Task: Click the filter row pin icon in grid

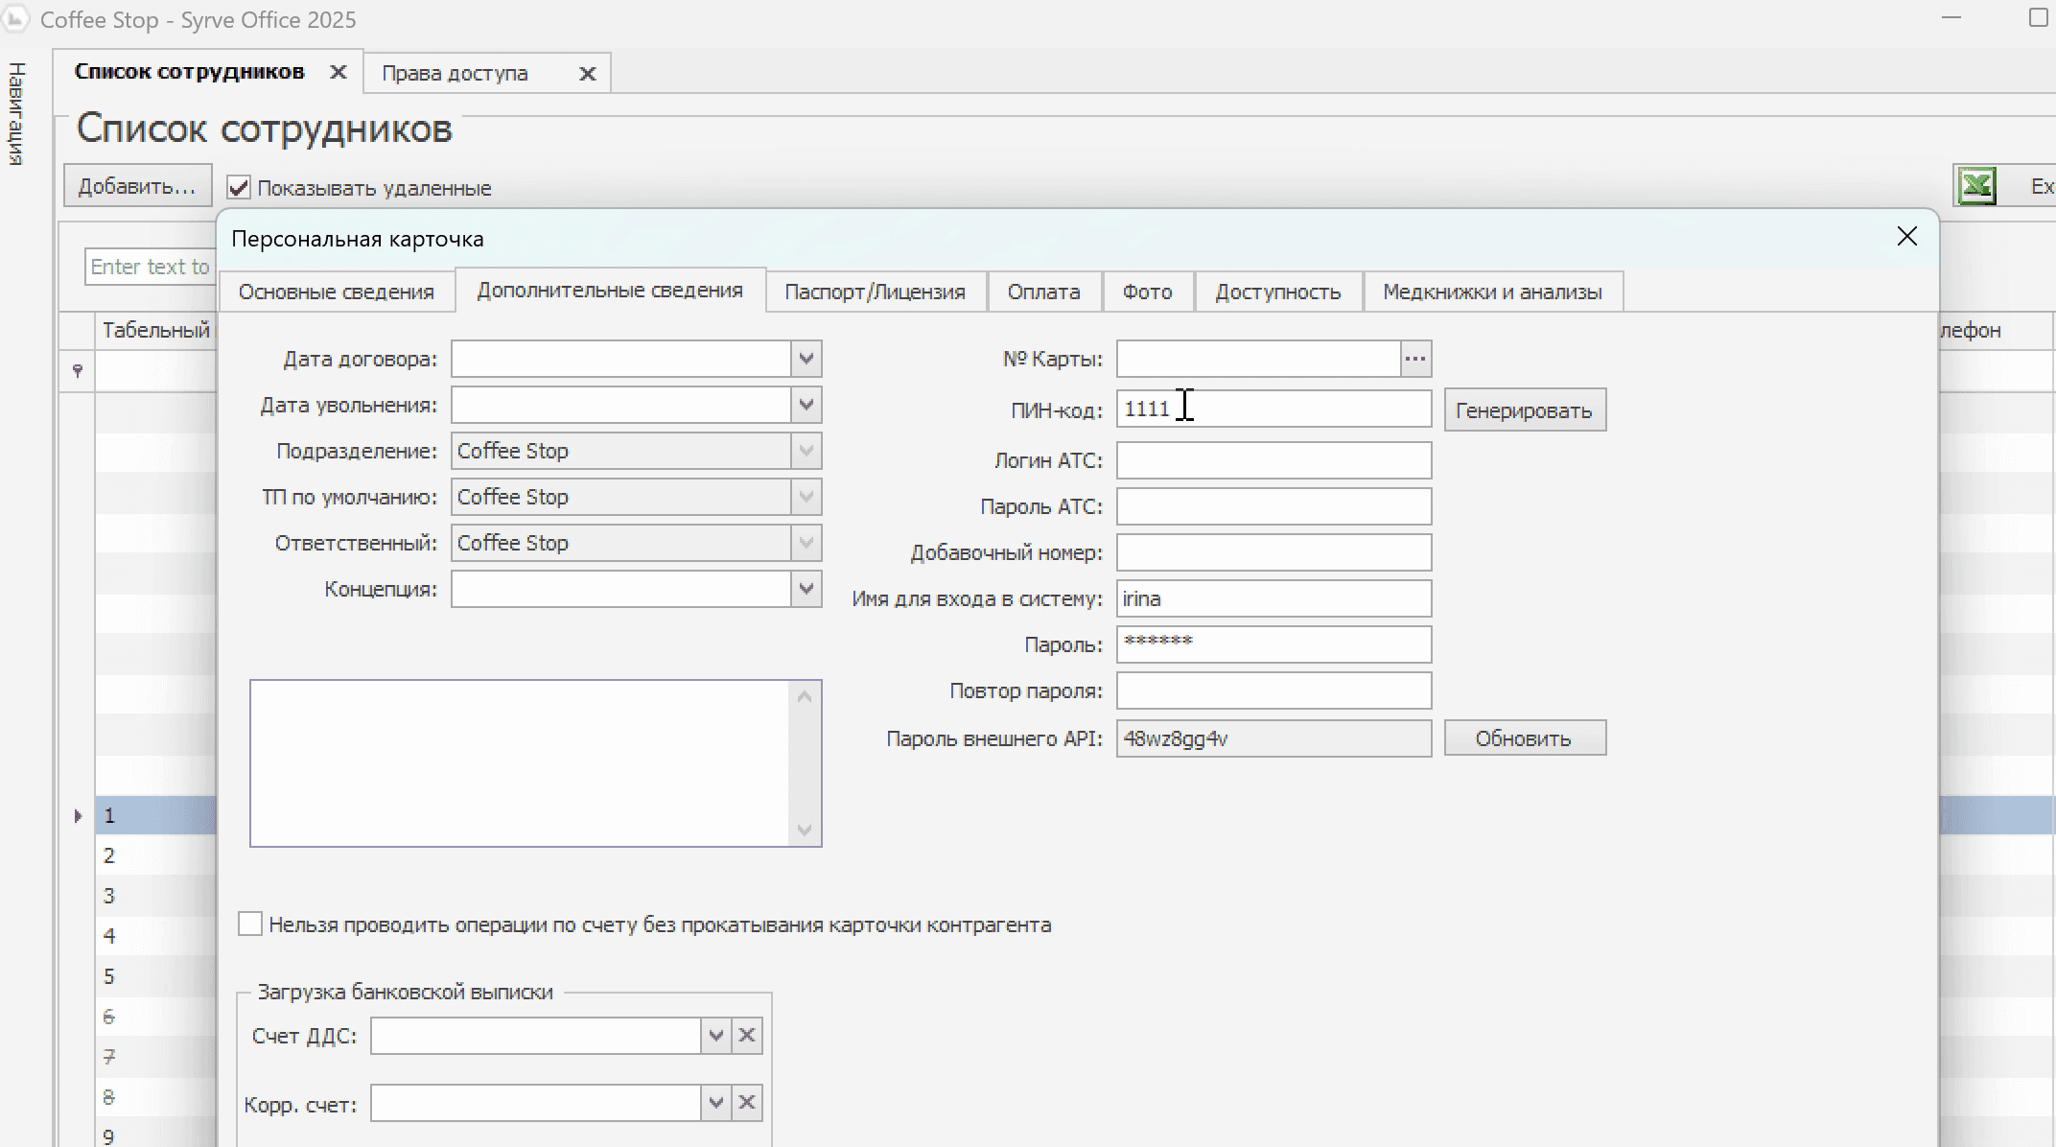Action: (x=78, y=370)
